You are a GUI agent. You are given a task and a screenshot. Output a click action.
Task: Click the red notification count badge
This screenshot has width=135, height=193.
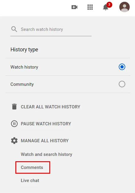pyautogui.click(x=109, y=5)
